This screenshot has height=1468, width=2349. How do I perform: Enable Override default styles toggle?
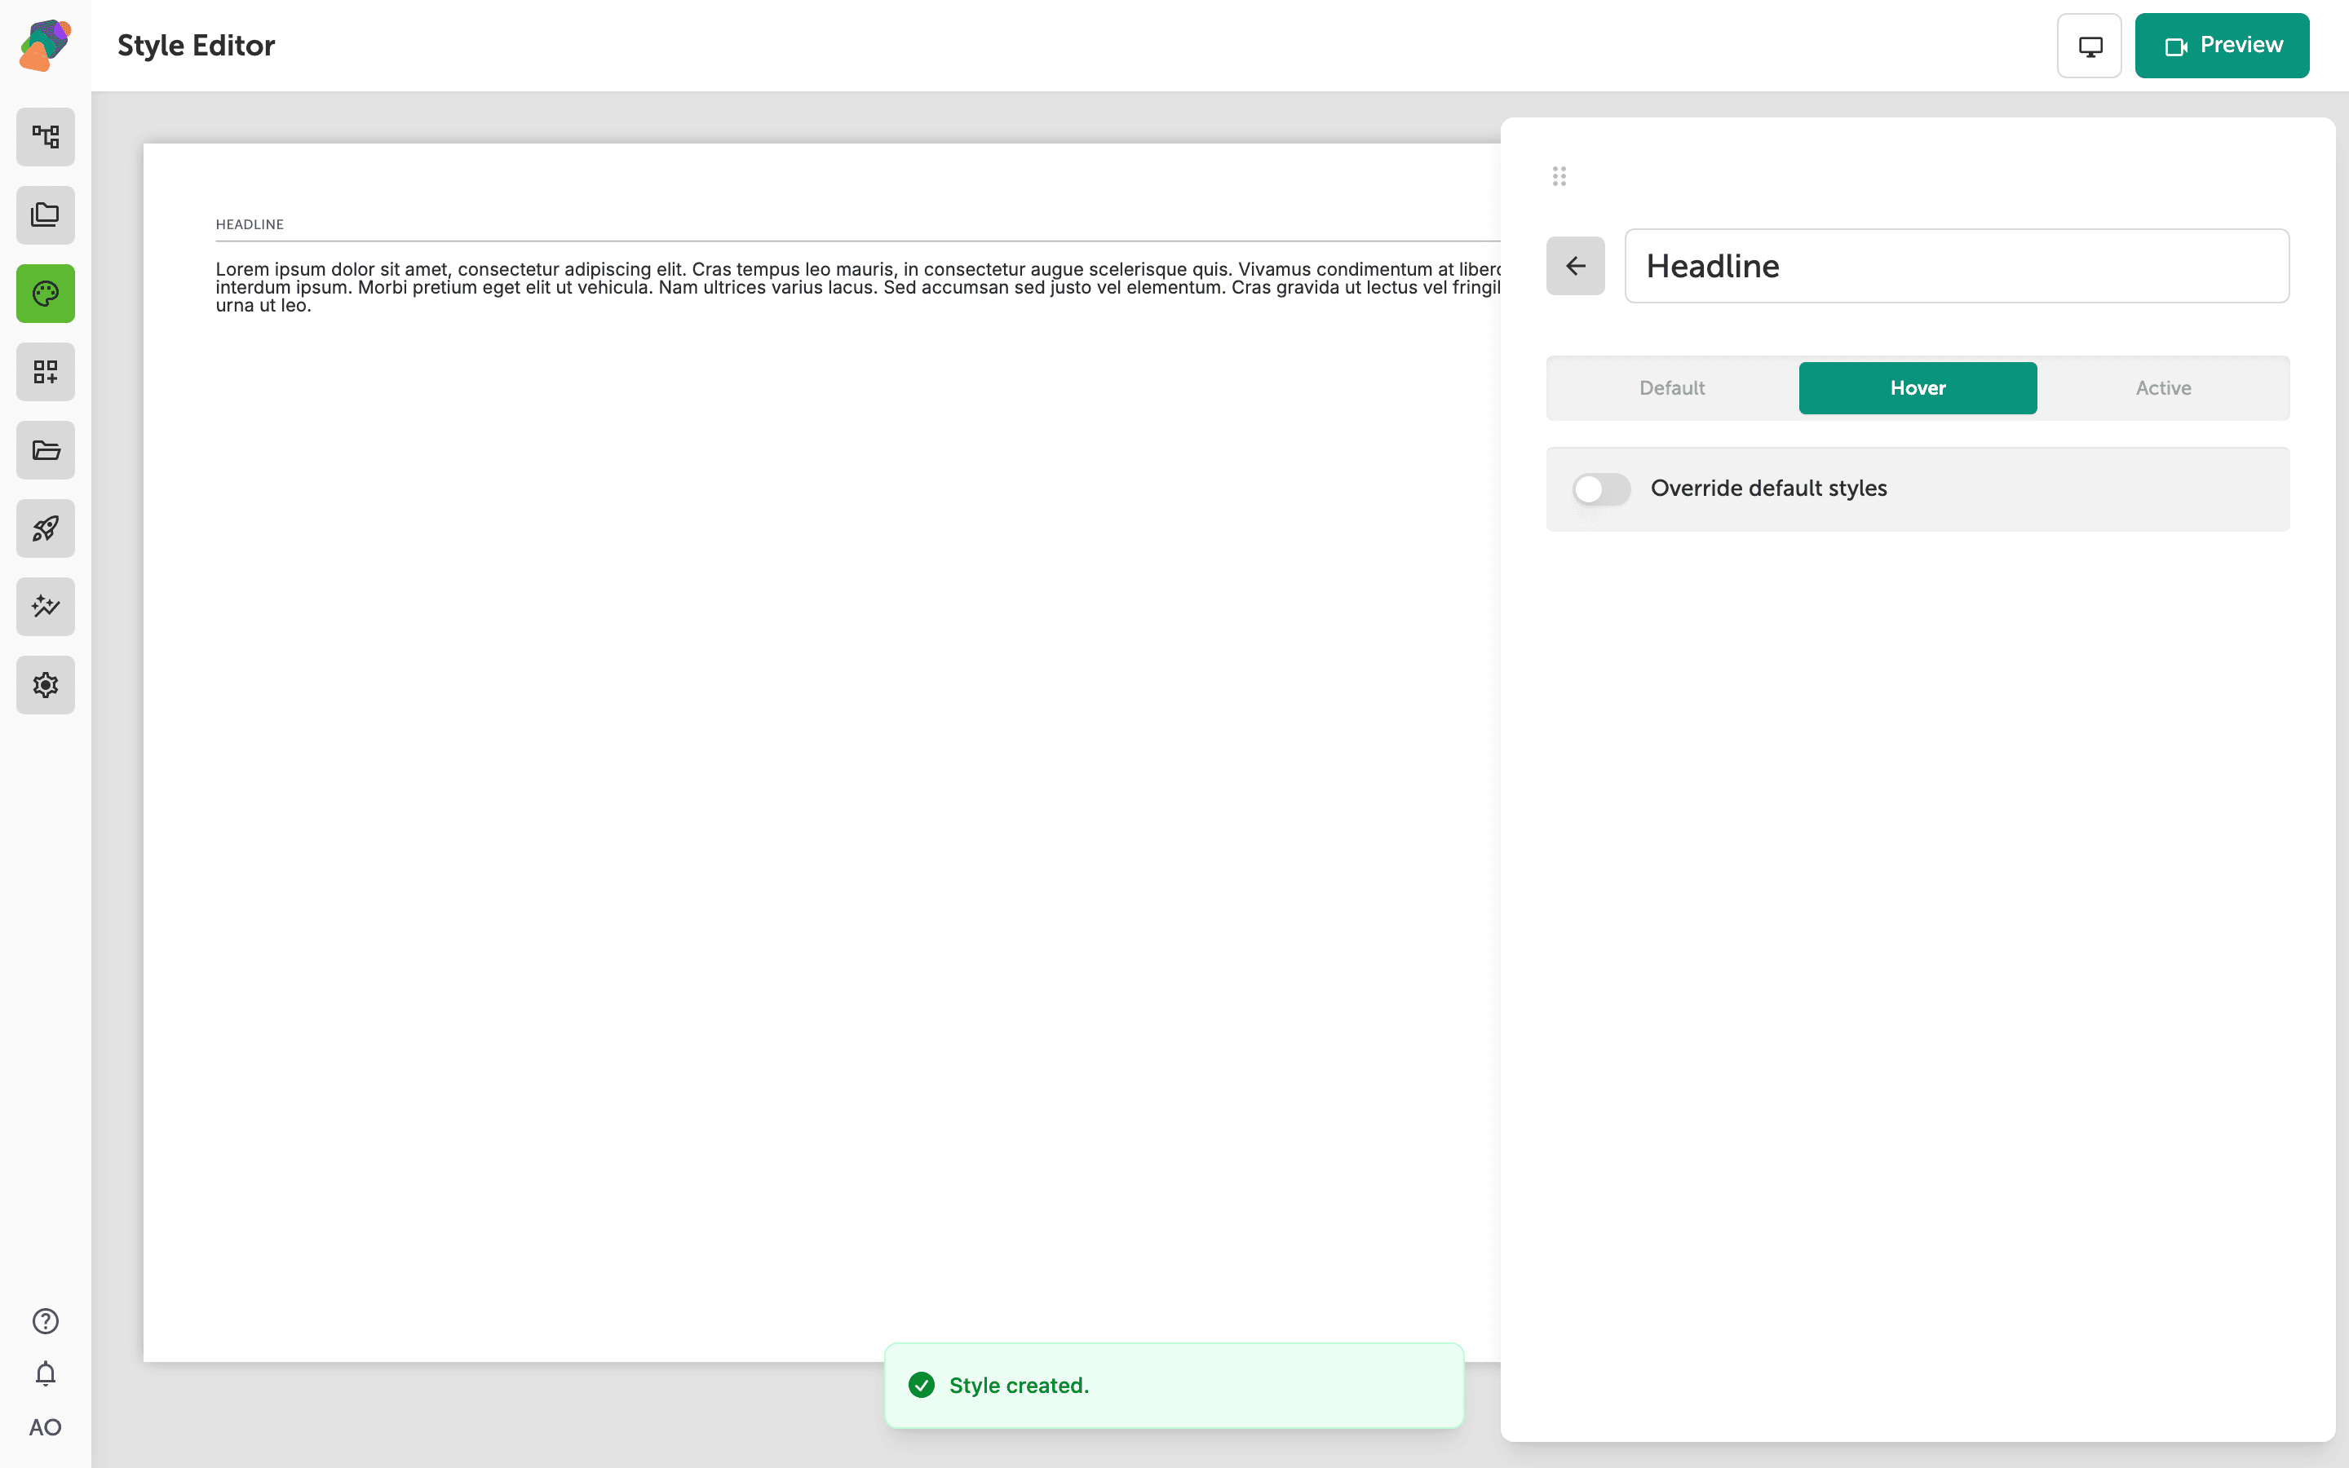click(1602, 489)
